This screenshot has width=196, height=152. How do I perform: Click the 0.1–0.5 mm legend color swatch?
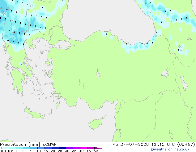tap(5, 148)
